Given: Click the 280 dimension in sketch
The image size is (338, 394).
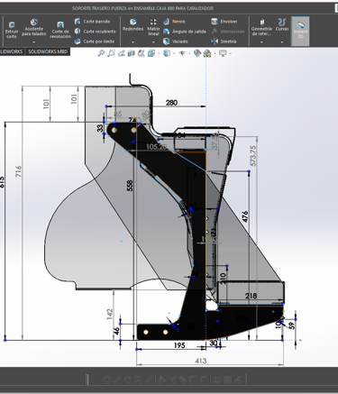Looking at the screenshot, I should [171, 103].
